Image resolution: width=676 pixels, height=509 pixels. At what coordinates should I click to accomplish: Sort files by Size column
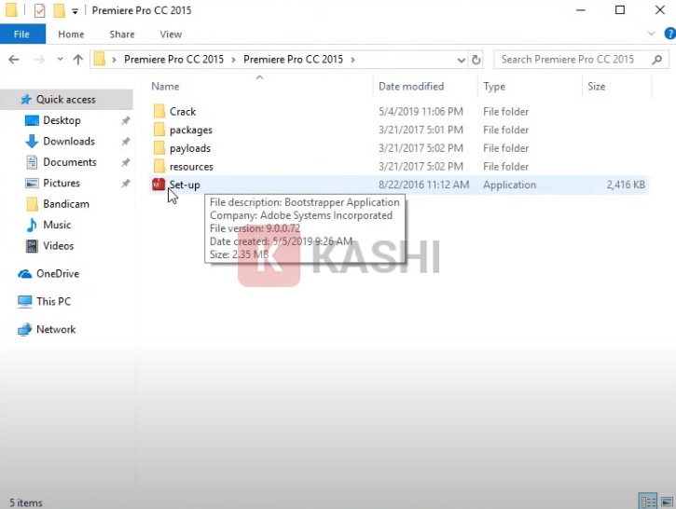596,86
